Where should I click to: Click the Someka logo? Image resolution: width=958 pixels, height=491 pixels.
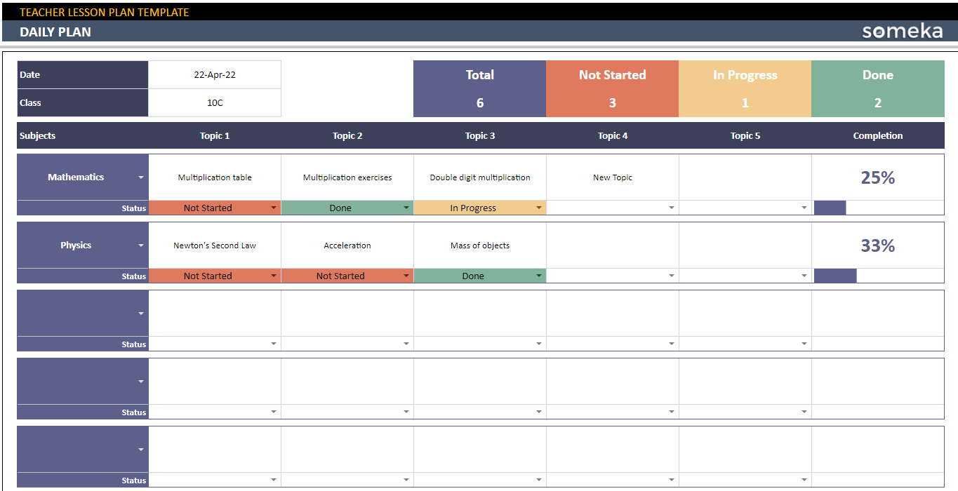(901, 31)
